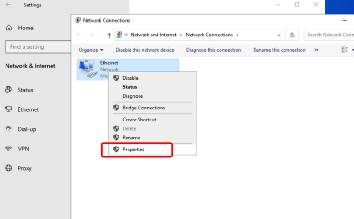Open the VPN settings page
The height and width of the screenshot is (219, 354).
pyautogui.click(x=23, y=149)
